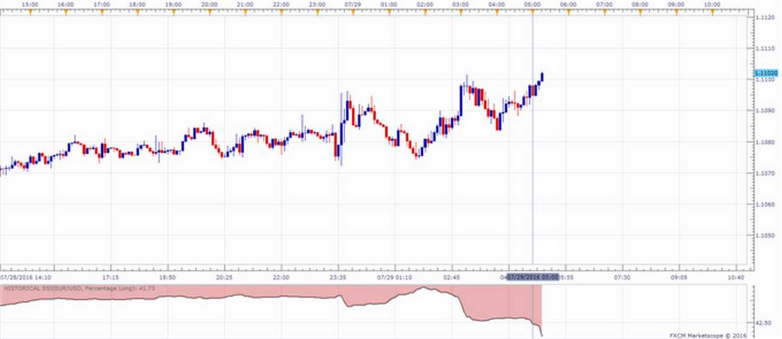This screenshot has width=782, height=339.
Task: Click the orange marker under 10:00
Action: [x=713, y=12]
